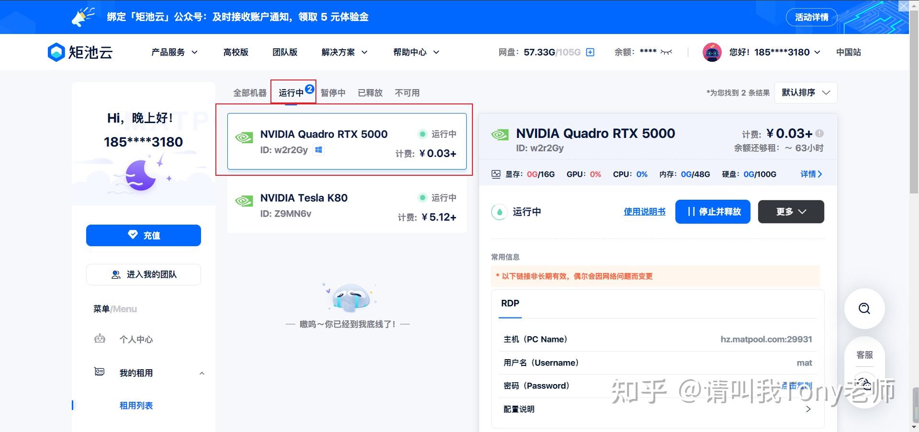Click the Windows icon beside ID w2r2Gy
Viewport: 919px width, 432px height.
(x=318, y=150)
